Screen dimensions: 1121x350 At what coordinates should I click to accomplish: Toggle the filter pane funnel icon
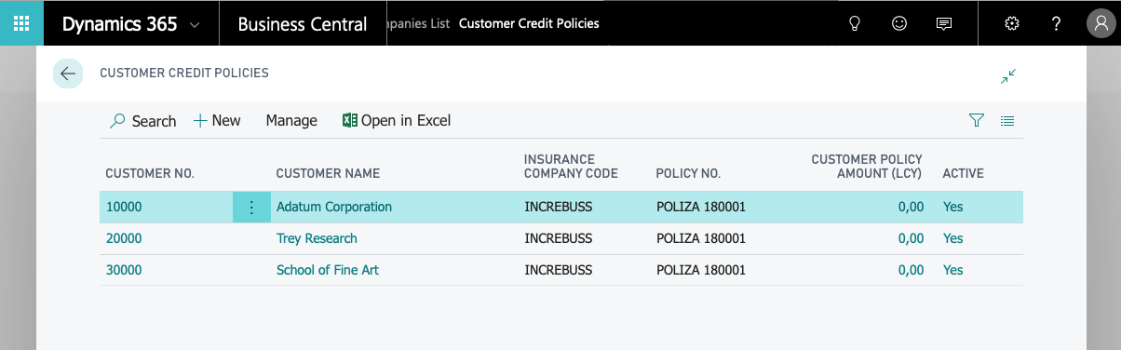977,120
